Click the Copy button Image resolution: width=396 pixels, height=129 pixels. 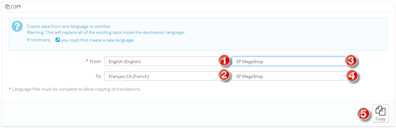tap(380, 113)
